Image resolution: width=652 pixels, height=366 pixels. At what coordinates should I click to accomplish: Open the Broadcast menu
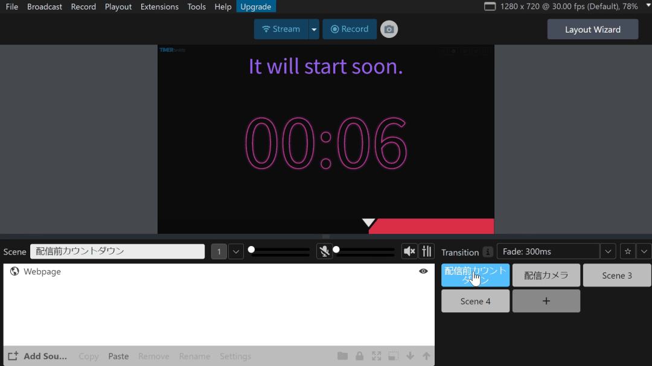[45, 7]
